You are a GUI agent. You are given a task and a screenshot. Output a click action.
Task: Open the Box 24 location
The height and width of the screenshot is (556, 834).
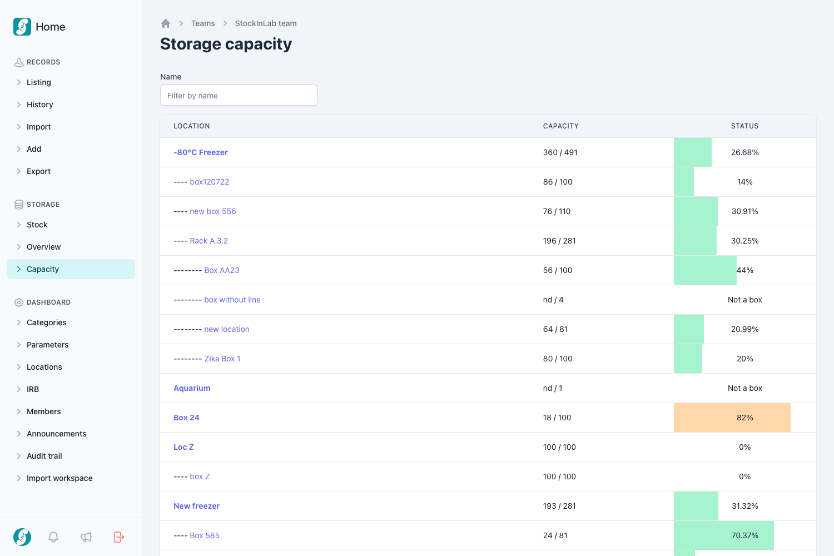tap(186, 418)
